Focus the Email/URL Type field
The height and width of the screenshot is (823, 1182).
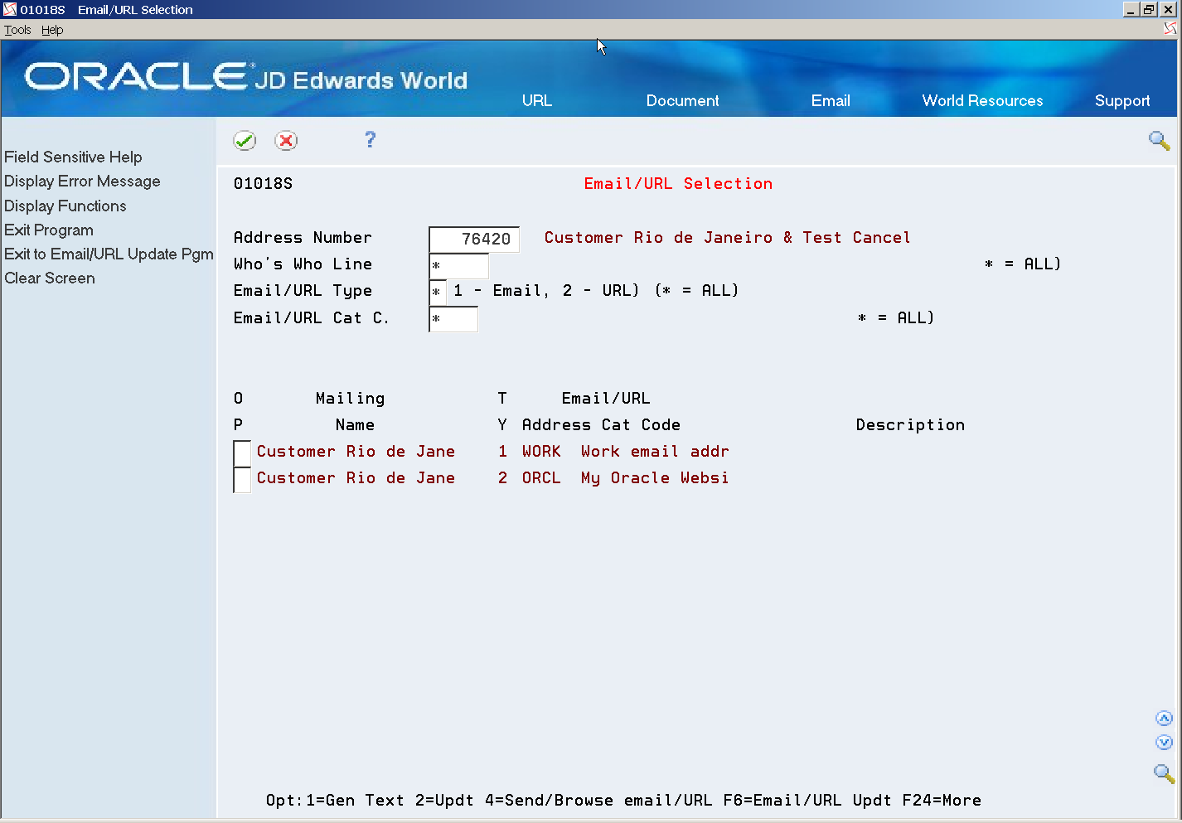click(x=438, y=292)
